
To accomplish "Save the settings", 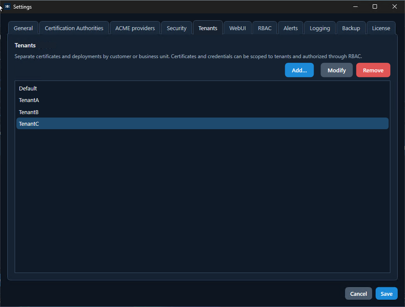I will click(x=386, y=293).
